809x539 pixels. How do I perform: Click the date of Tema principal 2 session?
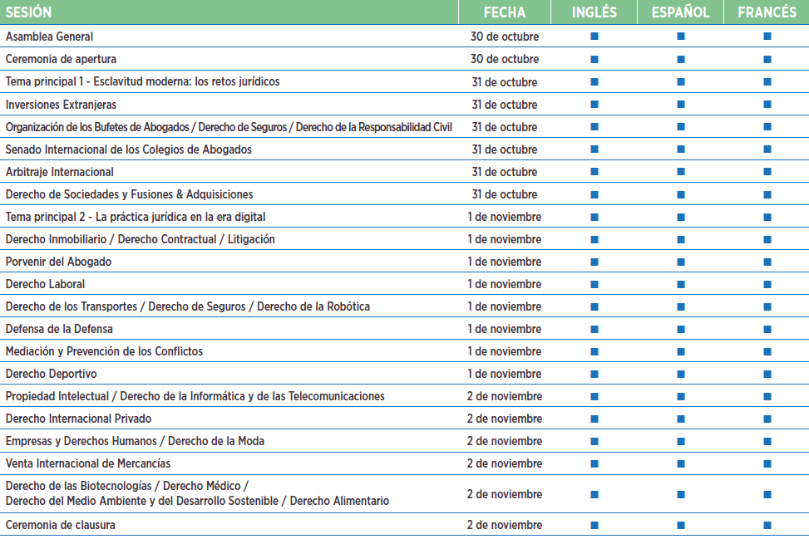coord(504,217)
